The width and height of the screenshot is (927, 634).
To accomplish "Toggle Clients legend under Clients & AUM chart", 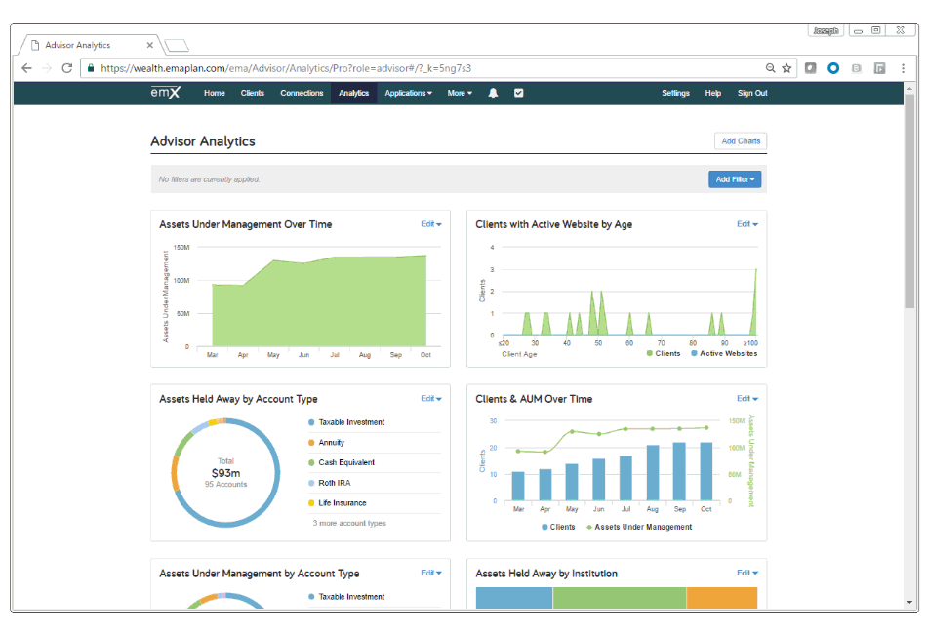I will click(x=558, y=527).
